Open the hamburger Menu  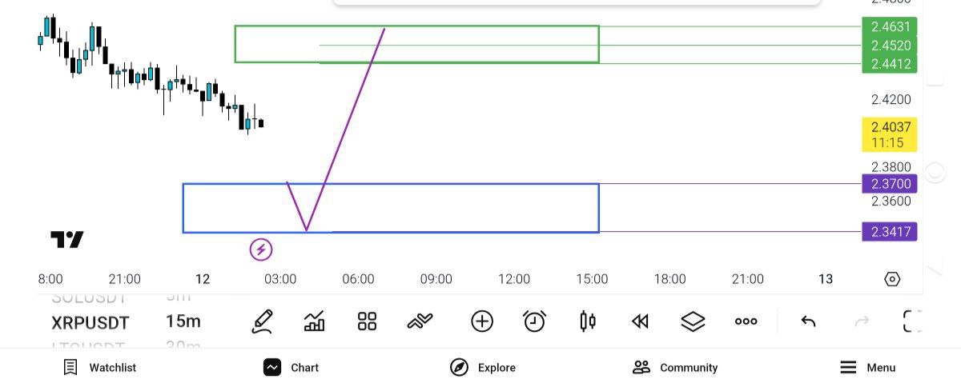867,368
